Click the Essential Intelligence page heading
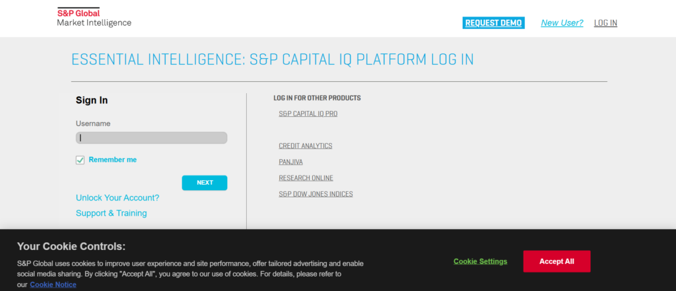Screen dimensions: 676x291 pyautogui.click(x=272, y=59)
